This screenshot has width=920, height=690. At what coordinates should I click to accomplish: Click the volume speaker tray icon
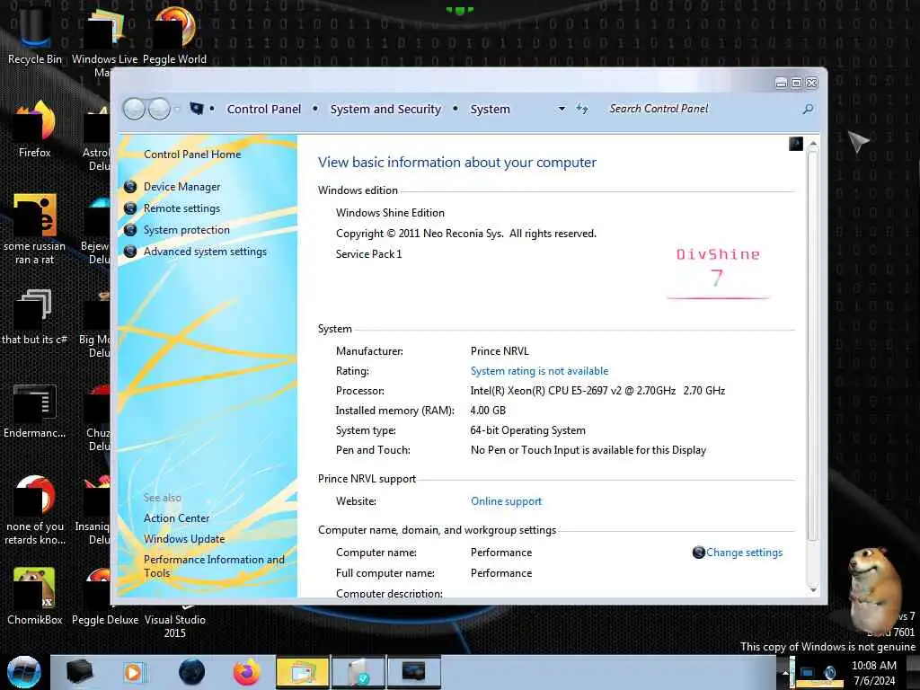(x=829, y=672)
